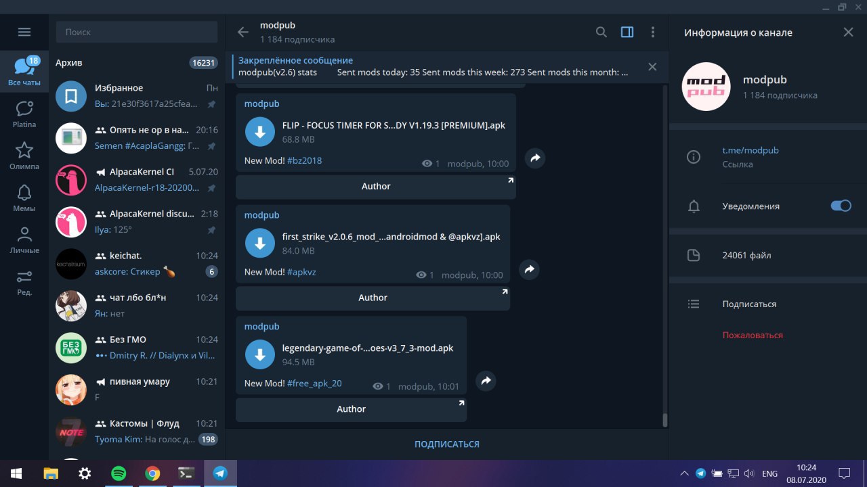This screenshot has width=867, height=487.
Task: Open the Windows Start menu
Action: [x=16, y=473]
